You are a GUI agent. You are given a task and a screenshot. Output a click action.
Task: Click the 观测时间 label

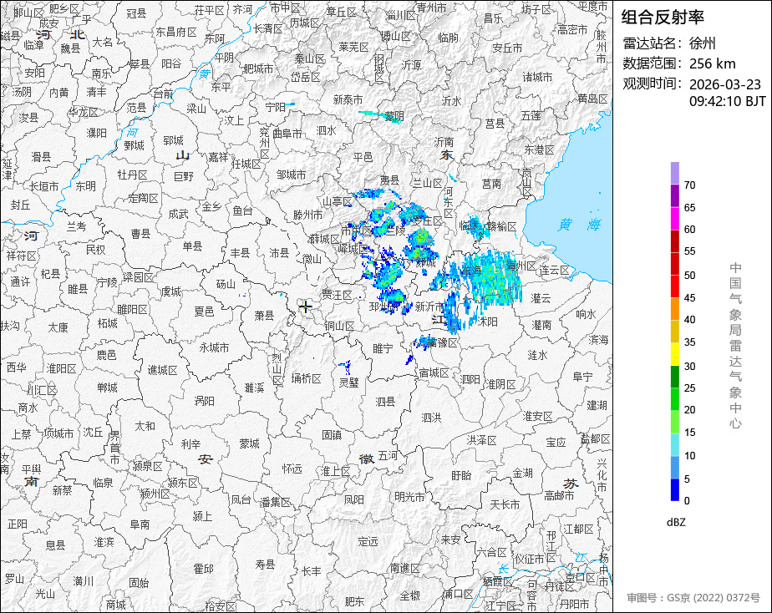pos(652,84)
